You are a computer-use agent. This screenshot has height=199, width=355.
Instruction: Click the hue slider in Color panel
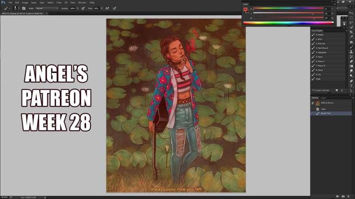[x=288, y=8]
